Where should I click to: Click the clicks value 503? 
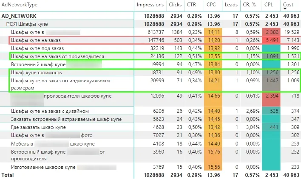tap(178, 40)
